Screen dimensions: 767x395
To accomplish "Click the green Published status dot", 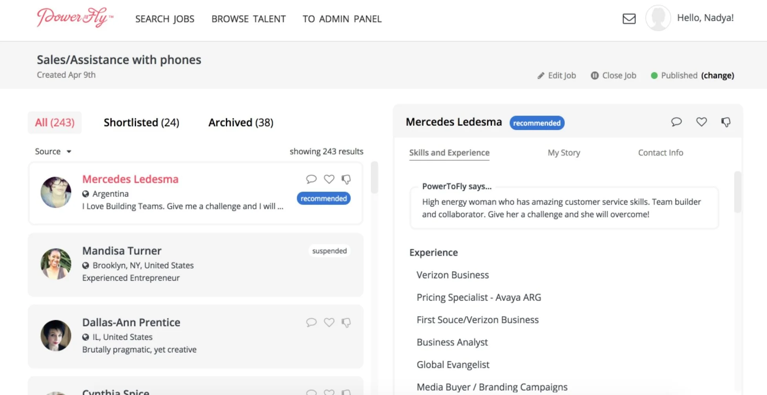I will coord(654,76).
